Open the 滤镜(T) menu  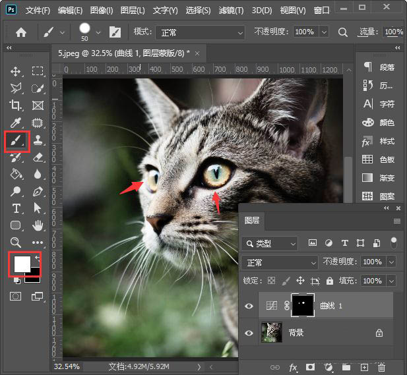tap(230, 11)
